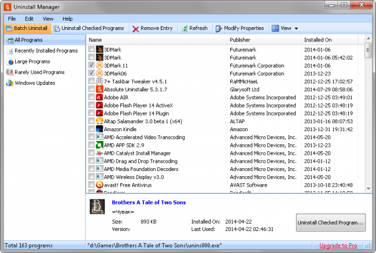
Task: Click the Remove Entry button label
Action: tap(157, 28)
